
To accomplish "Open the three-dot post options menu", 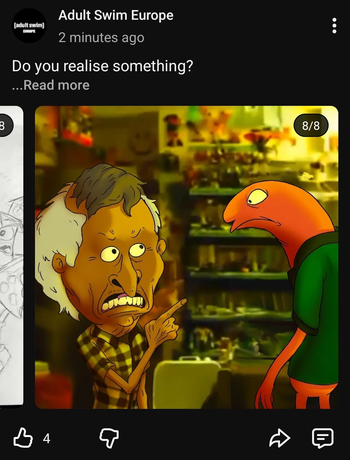I will 334,26.
